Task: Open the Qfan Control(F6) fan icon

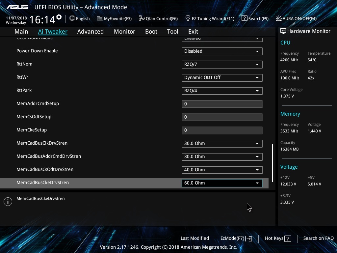Action: click(x=142, y=18)
